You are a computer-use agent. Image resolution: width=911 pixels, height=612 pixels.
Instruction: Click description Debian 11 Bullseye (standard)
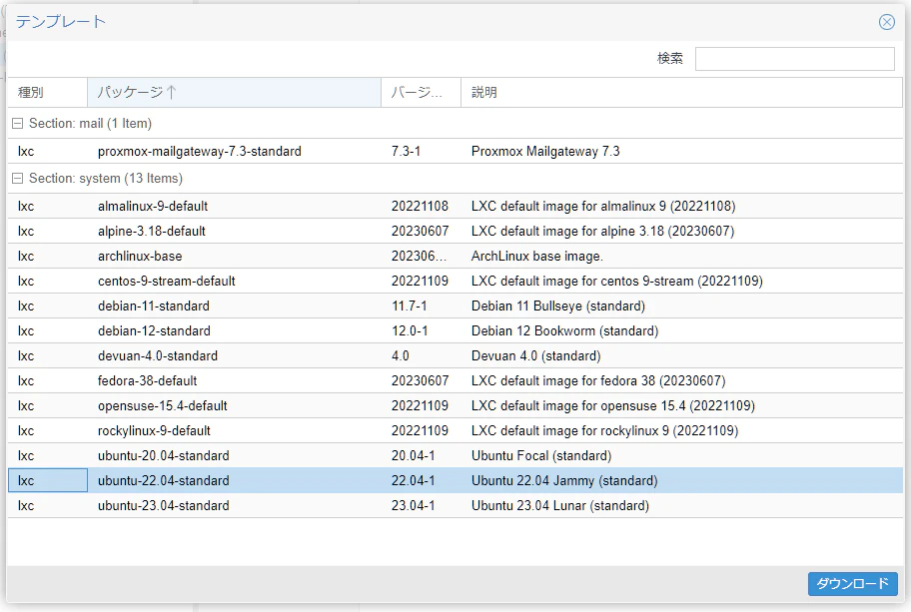558,306
